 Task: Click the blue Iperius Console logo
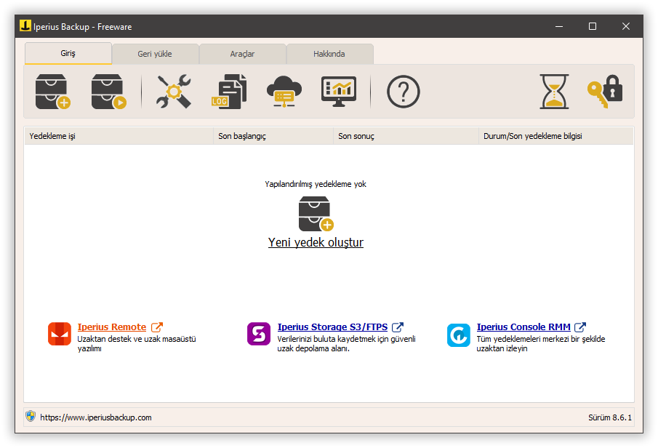point(458,335)
